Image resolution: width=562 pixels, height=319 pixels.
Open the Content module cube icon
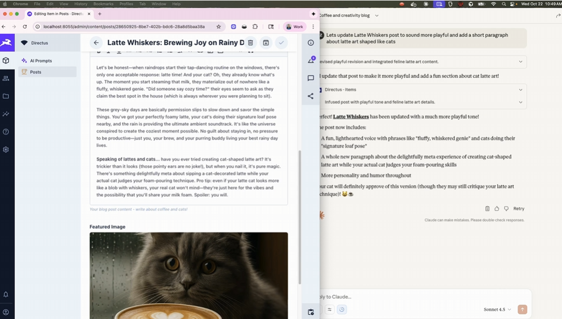[6, 61]
